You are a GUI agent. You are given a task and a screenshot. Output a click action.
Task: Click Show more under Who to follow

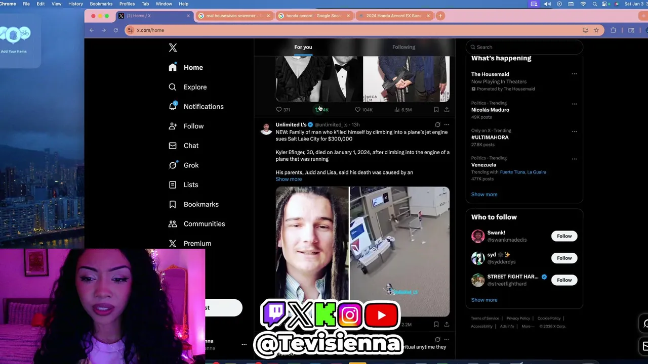click(x=484, y=300)
